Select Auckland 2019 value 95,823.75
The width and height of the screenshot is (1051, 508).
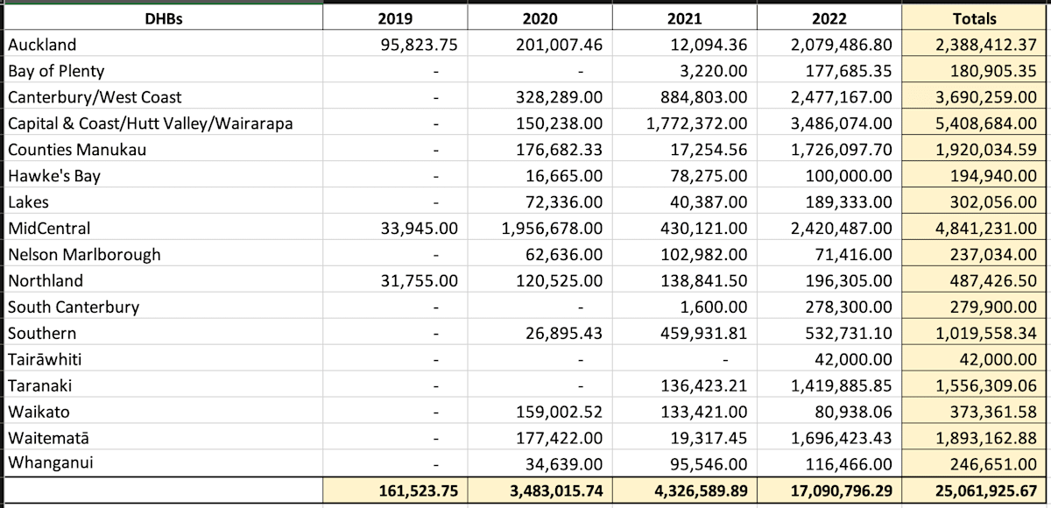(x=419, y=45)
